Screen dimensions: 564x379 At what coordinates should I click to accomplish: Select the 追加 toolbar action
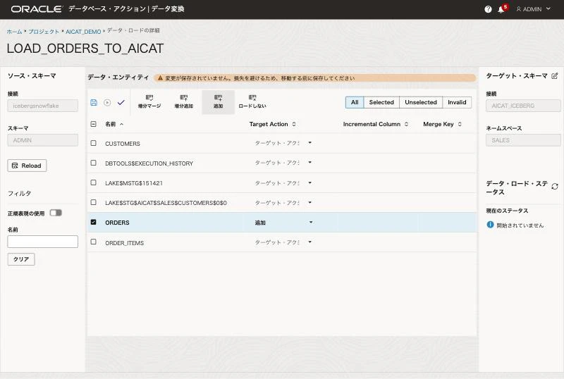pyautogui.click(x=219, y=101)
